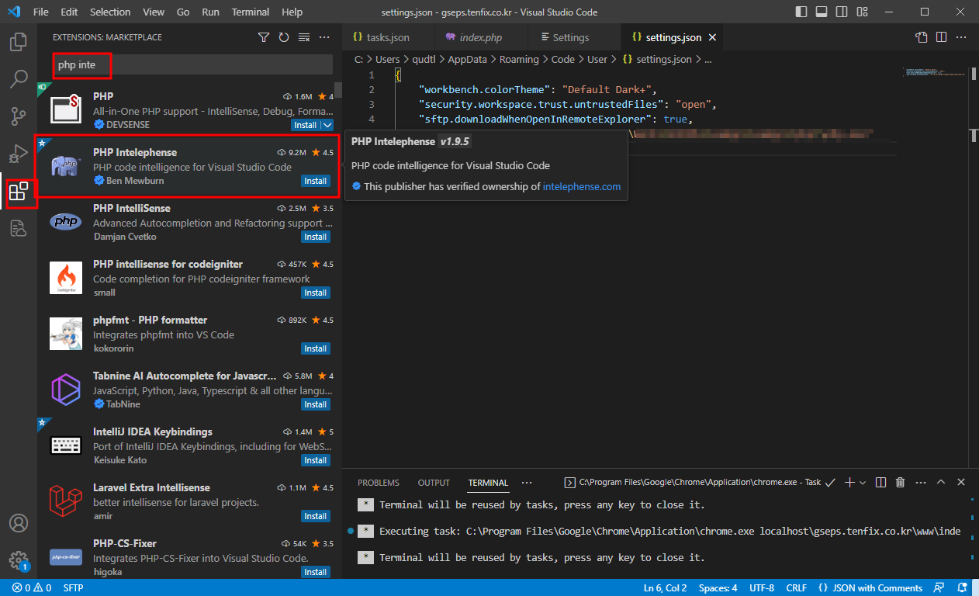The height and width of the screenshot is (596, 979).
Task: Select language mode JSON with Comments
Action: 870,588
